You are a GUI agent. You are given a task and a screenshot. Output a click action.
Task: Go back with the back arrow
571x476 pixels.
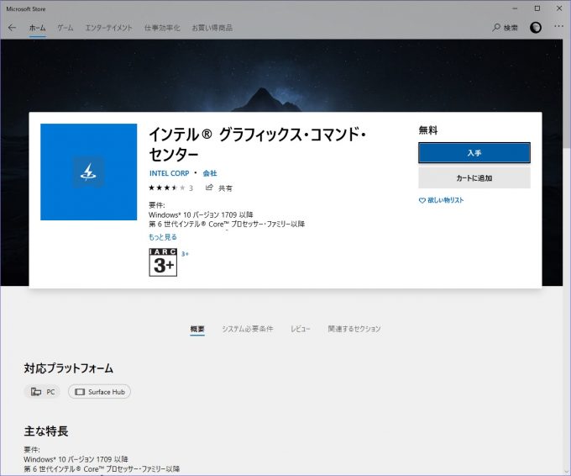pos(12,28)
